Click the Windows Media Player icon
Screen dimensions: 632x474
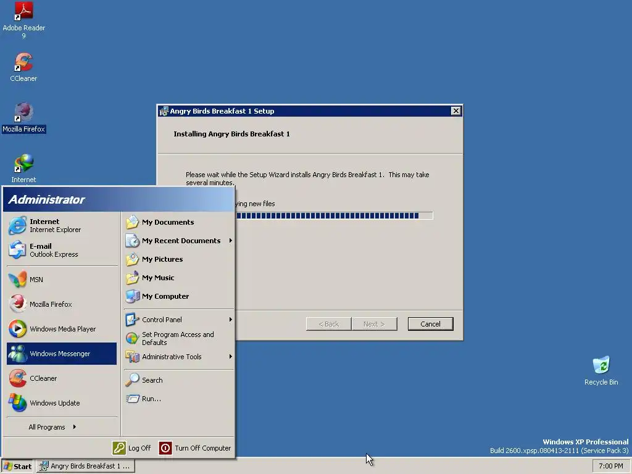coord(17,329)
